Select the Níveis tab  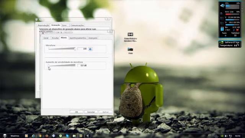[x=64, y=38]
